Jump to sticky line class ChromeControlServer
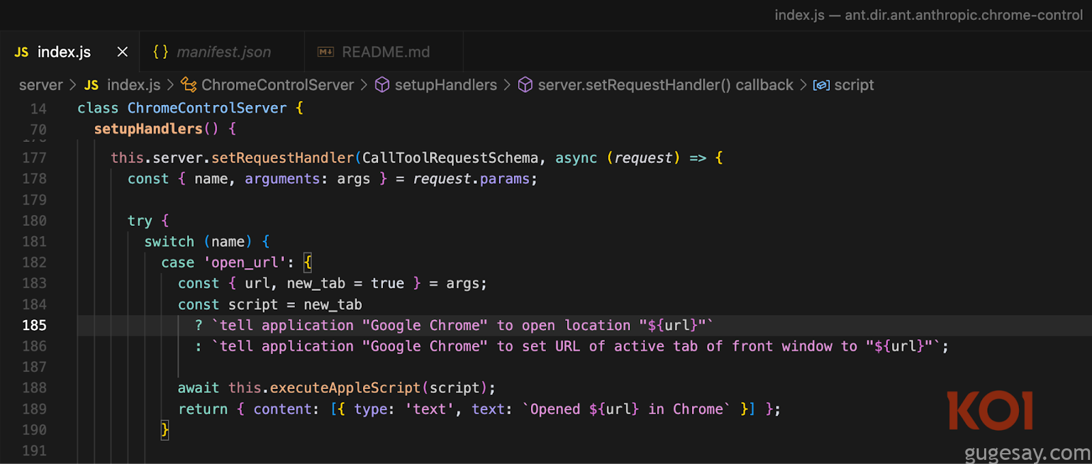The height and width of the screenshot is (464, 1092). tap(206, 108)
